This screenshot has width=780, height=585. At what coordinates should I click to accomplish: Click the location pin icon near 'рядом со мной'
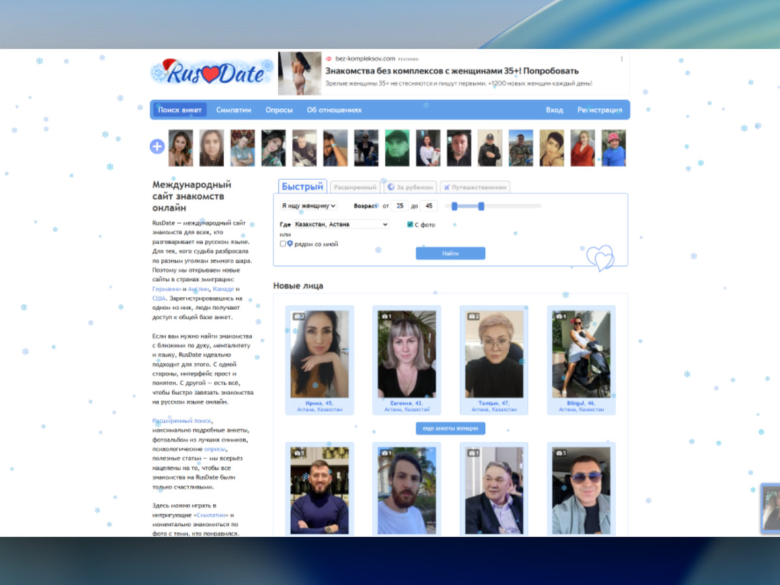pos(290,244)
